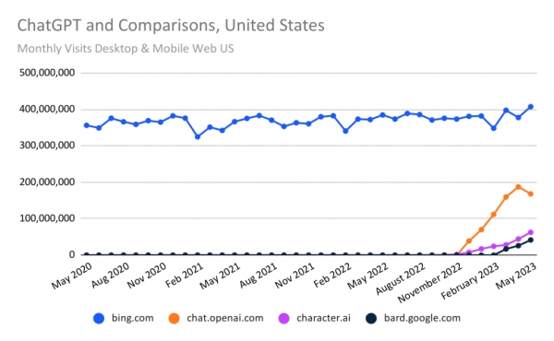This screenshot has height=341, width=554.
Task: Click the November 2022 x-axis label
Action: [x=430, y=283]
